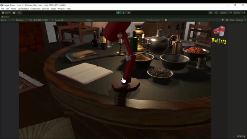Select the Game tab

[5, 17]
